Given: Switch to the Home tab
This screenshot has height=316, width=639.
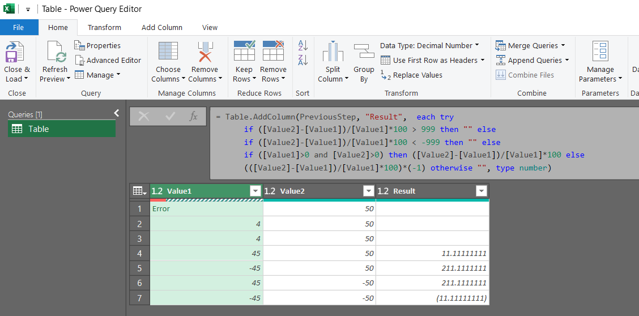Looking at the screenshot, I should [58, 27].
